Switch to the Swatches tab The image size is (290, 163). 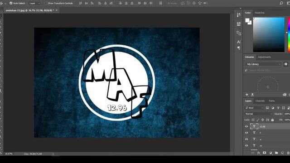tap(260, 13)
